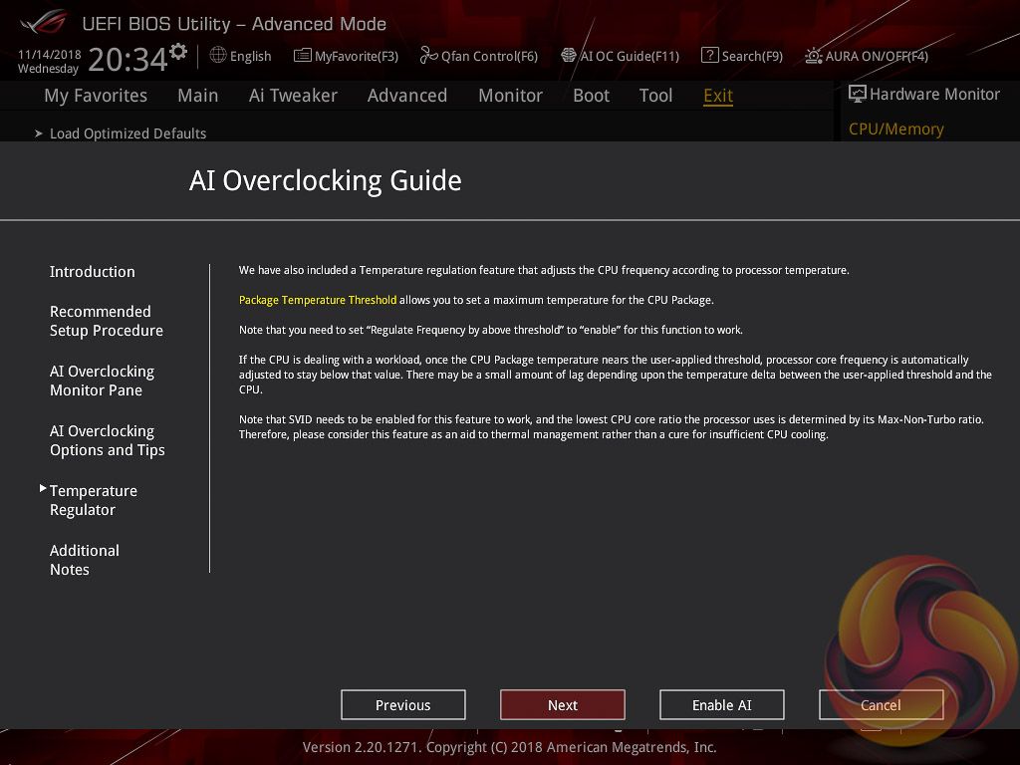This screenshot has height=765, width=1020.
Task: Click the AURA light icon
Action: point(813,56)
